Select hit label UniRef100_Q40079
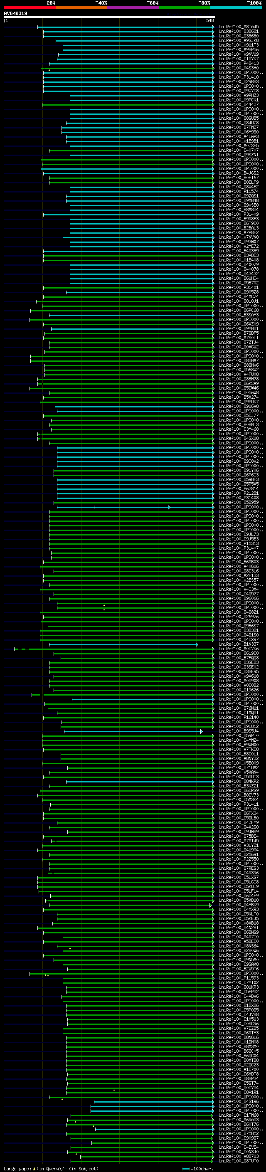The image size is (266, 1172). (x=239, y=265)
